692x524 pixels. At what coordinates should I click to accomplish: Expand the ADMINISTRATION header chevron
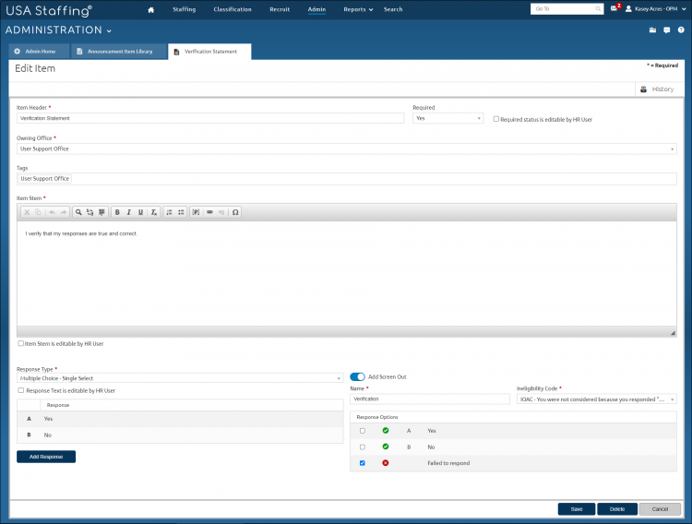(x=109, y=30)
